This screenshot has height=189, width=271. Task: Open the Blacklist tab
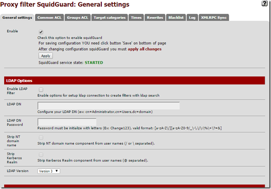(x=176, y=18)
